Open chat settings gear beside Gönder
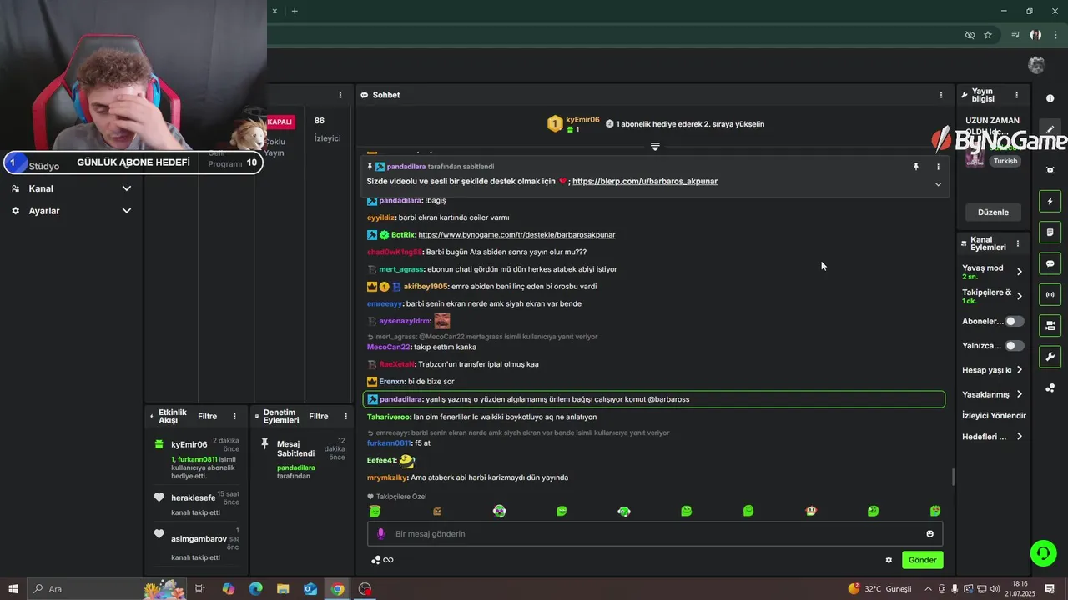This screenshot has width=1068, height=600. point(889,560)
